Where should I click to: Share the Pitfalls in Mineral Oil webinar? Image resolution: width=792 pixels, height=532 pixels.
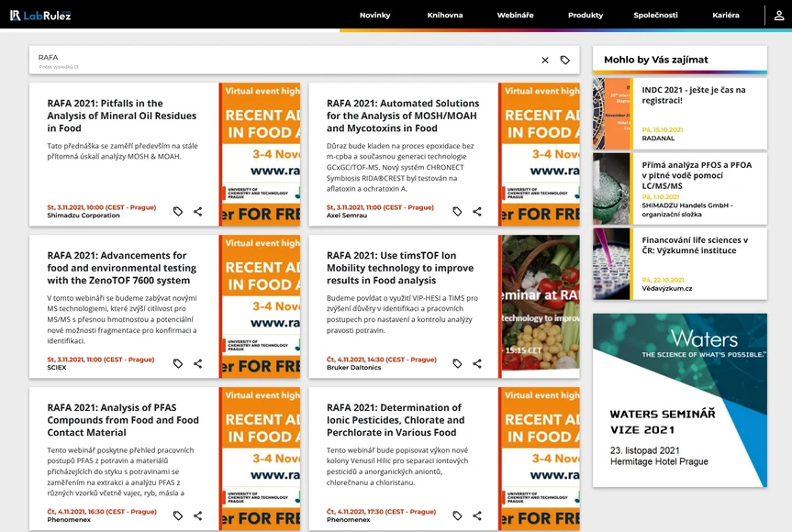coord(198,212)
